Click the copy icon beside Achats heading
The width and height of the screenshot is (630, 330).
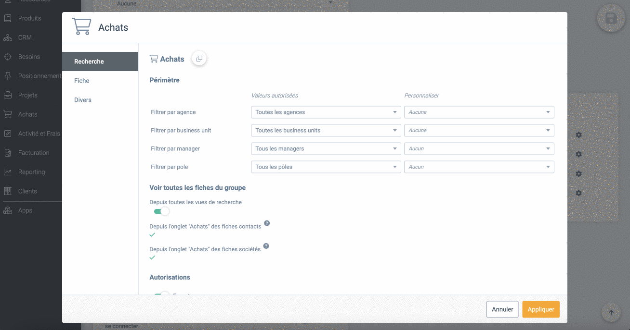coord(199,59)
